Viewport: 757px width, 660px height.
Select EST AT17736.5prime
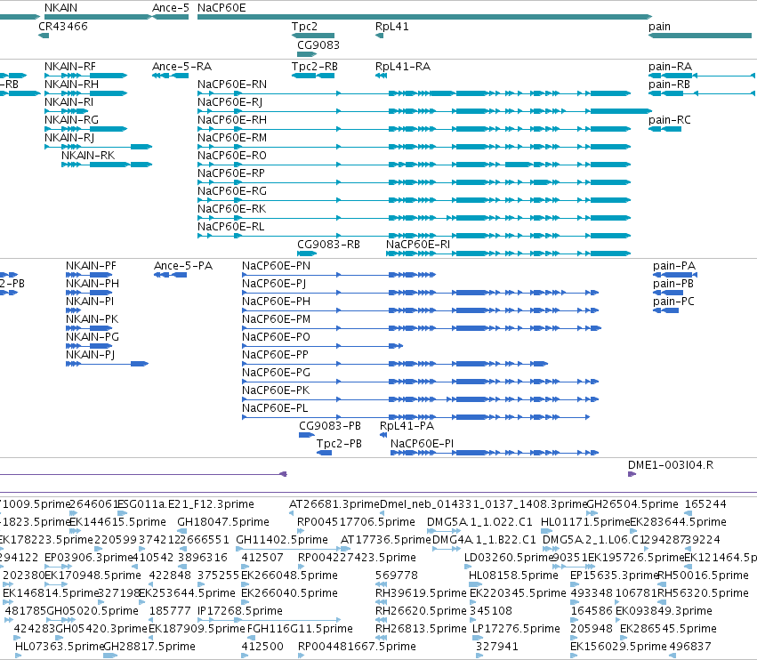386,540
